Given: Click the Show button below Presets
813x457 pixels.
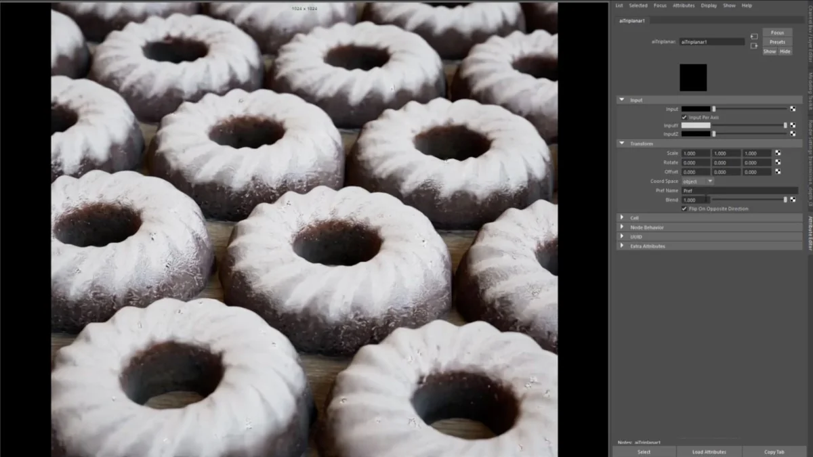Looking at the screenshot, I should click(770, 51).
